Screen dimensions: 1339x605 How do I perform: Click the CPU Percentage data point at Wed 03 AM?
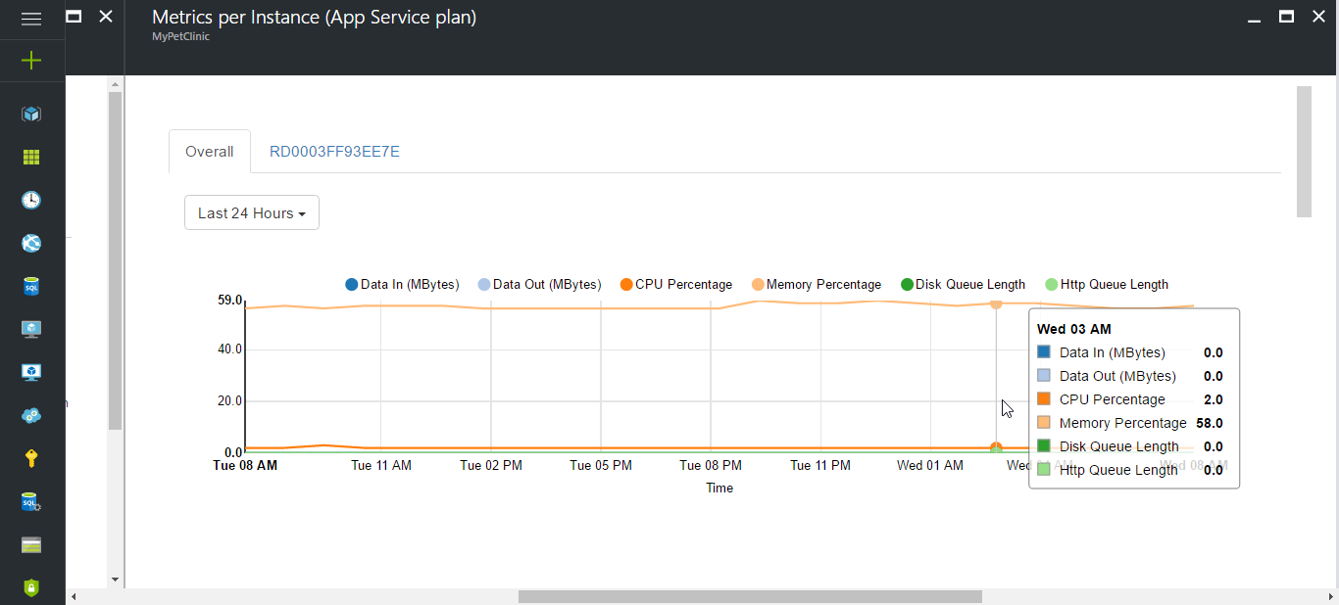click(996, 447)
